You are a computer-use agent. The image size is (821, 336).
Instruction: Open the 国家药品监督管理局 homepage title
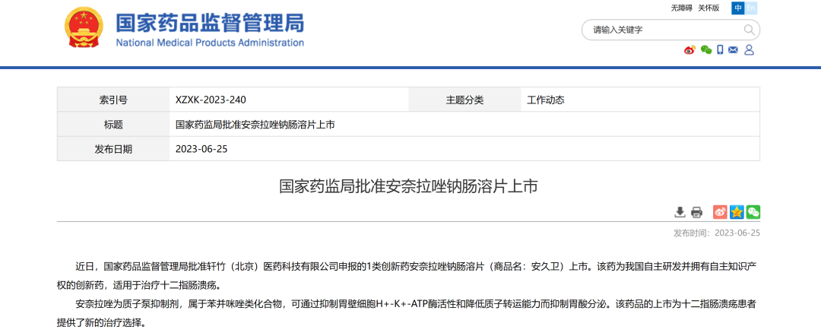click(x=210, y=22)
